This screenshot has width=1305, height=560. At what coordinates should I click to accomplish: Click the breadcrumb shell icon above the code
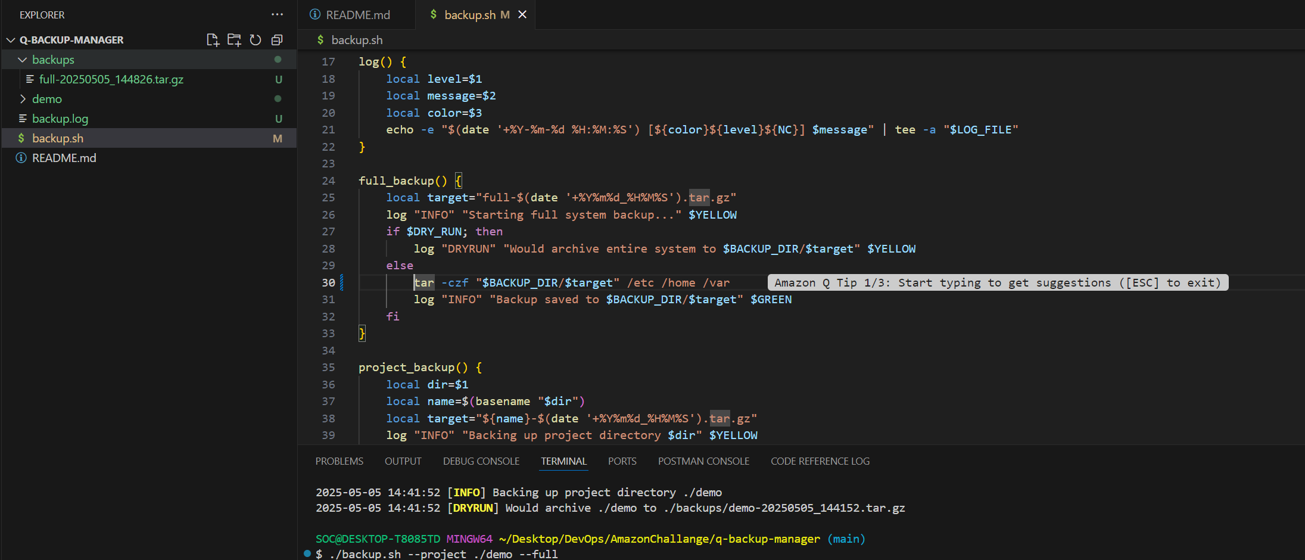pos(320,40)
